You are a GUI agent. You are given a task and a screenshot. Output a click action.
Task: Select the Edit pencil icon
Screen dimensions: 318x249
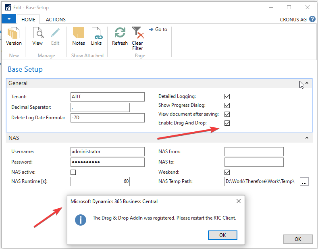coord(55,33)
